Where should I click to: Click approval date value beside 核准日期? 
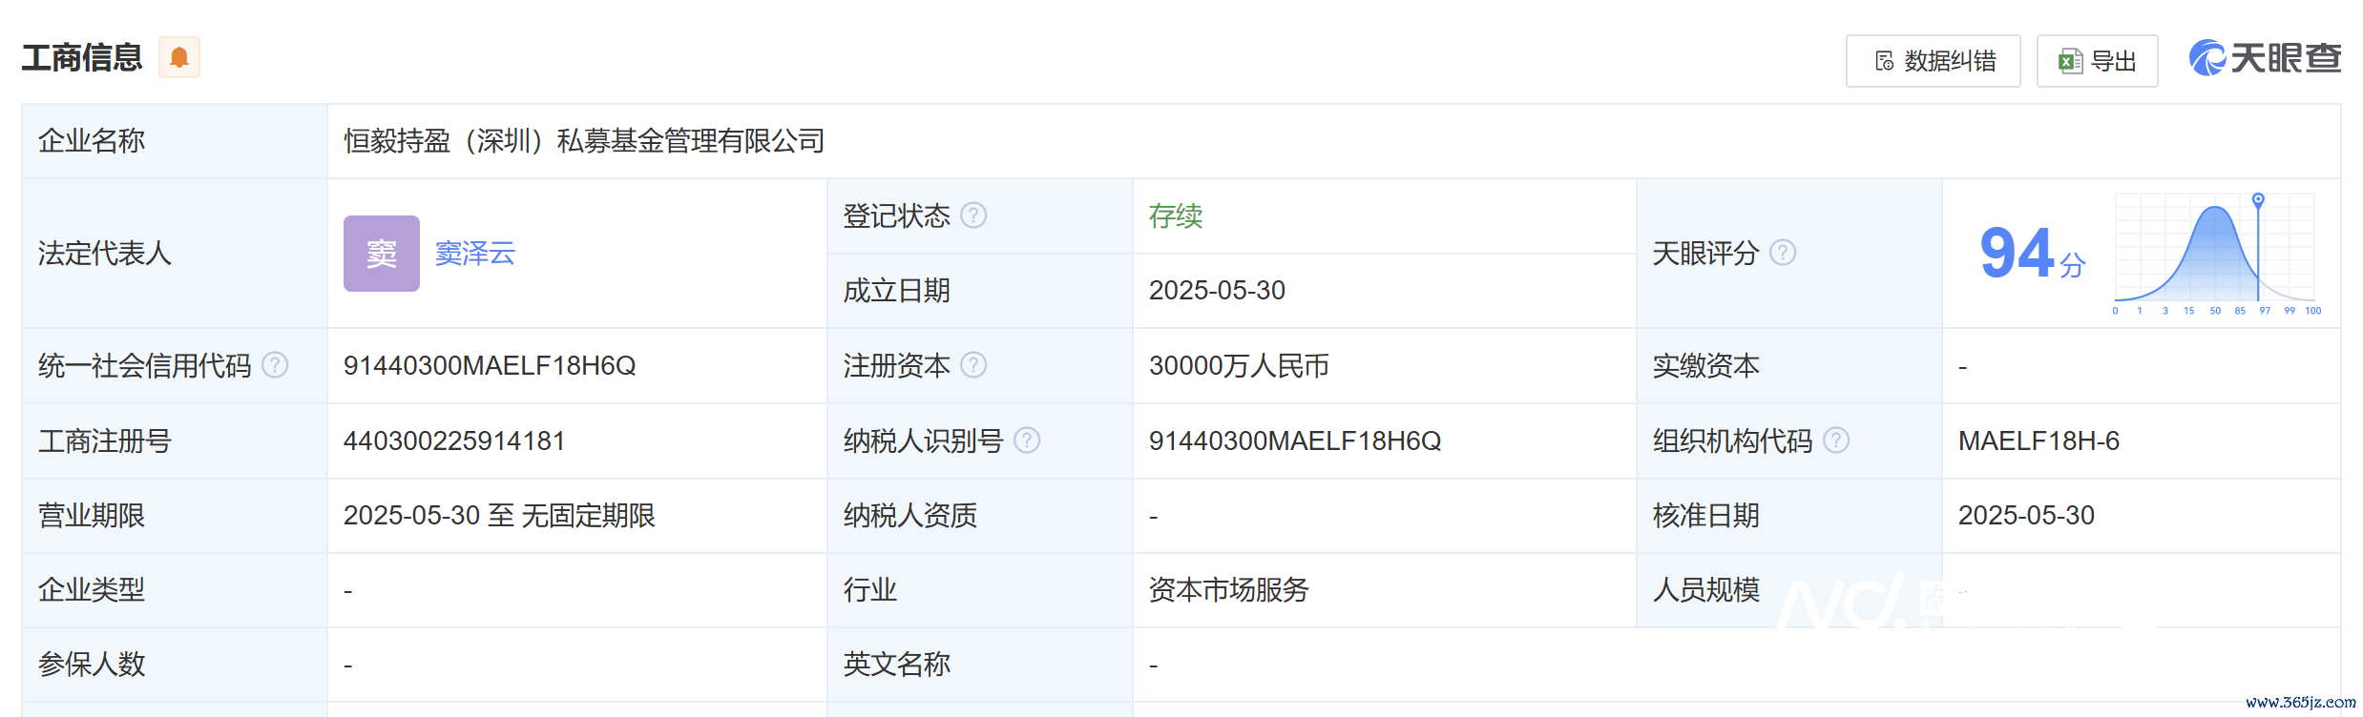pyautogui.click(x=2026, y=516)
